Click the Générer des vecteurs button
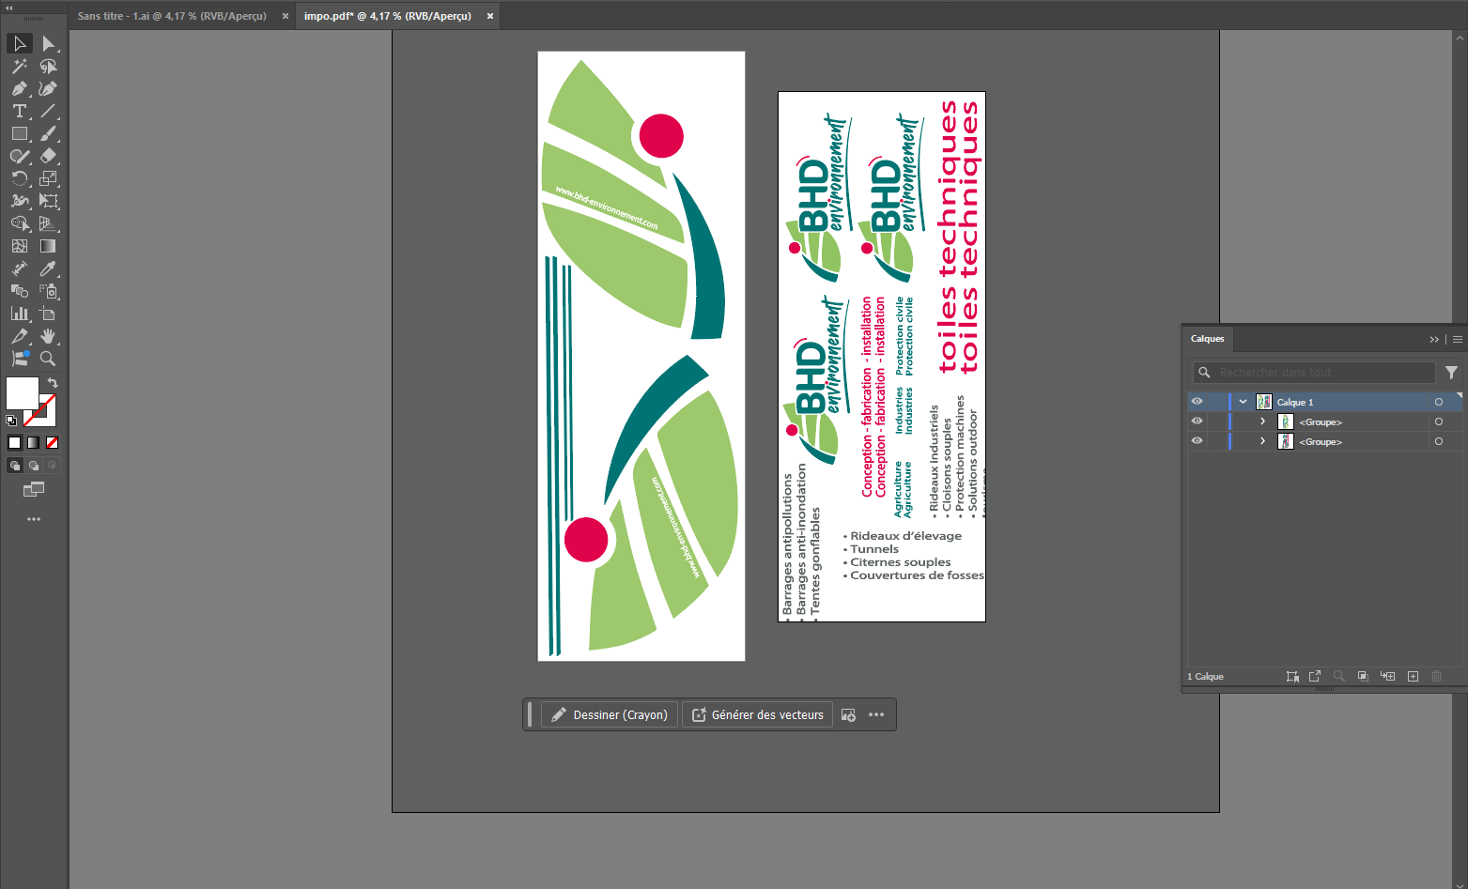 tap(758, 714)
